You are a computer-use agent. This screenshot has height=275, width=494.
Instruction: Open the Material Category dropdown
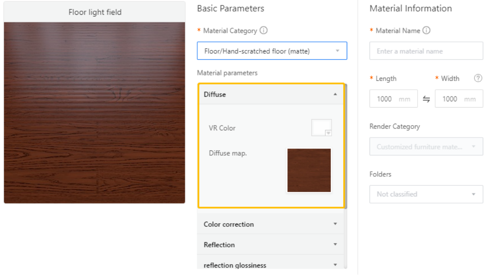pyautogui.click(x=272, y=51)
